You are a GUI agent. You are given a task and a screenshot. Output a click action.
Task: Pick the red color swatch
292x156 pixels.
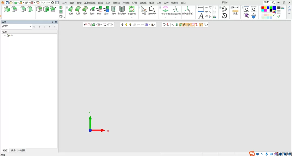(x=263, y=8)
